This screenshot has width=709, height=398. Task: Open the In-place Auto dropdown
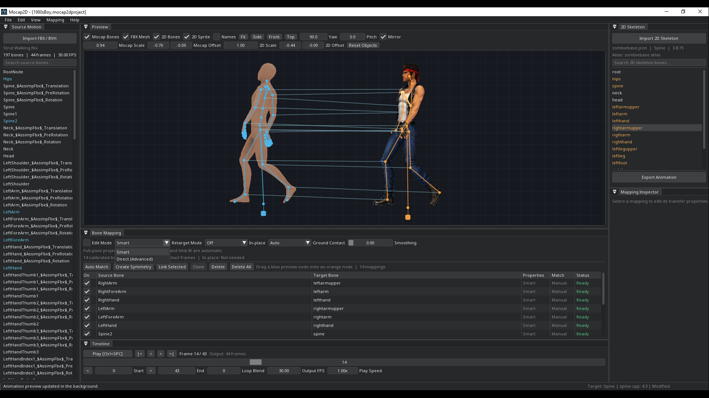point(290,243)
